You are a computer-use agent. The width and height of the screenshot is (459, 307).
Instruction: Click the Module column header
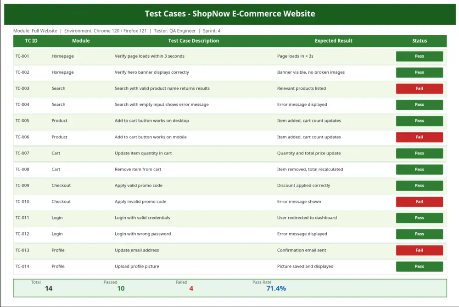[81, 41]
